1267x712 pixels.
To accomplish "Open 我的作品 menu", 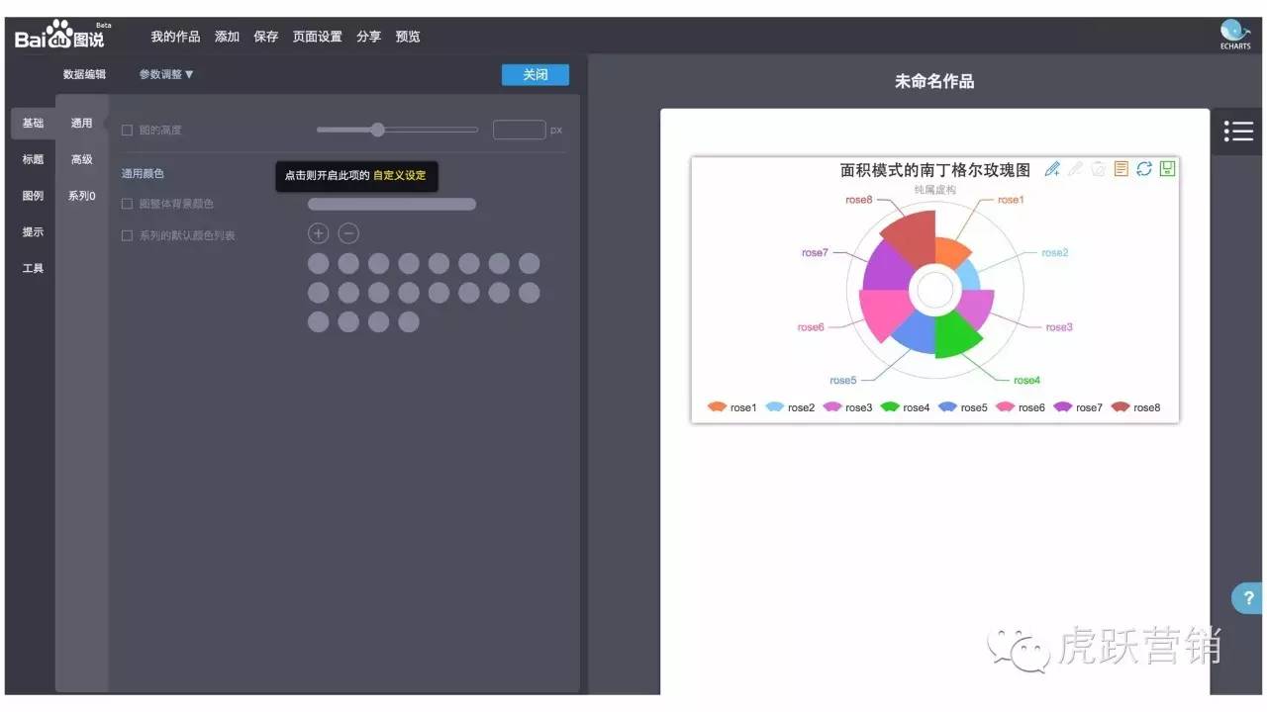I will (175, 37).
